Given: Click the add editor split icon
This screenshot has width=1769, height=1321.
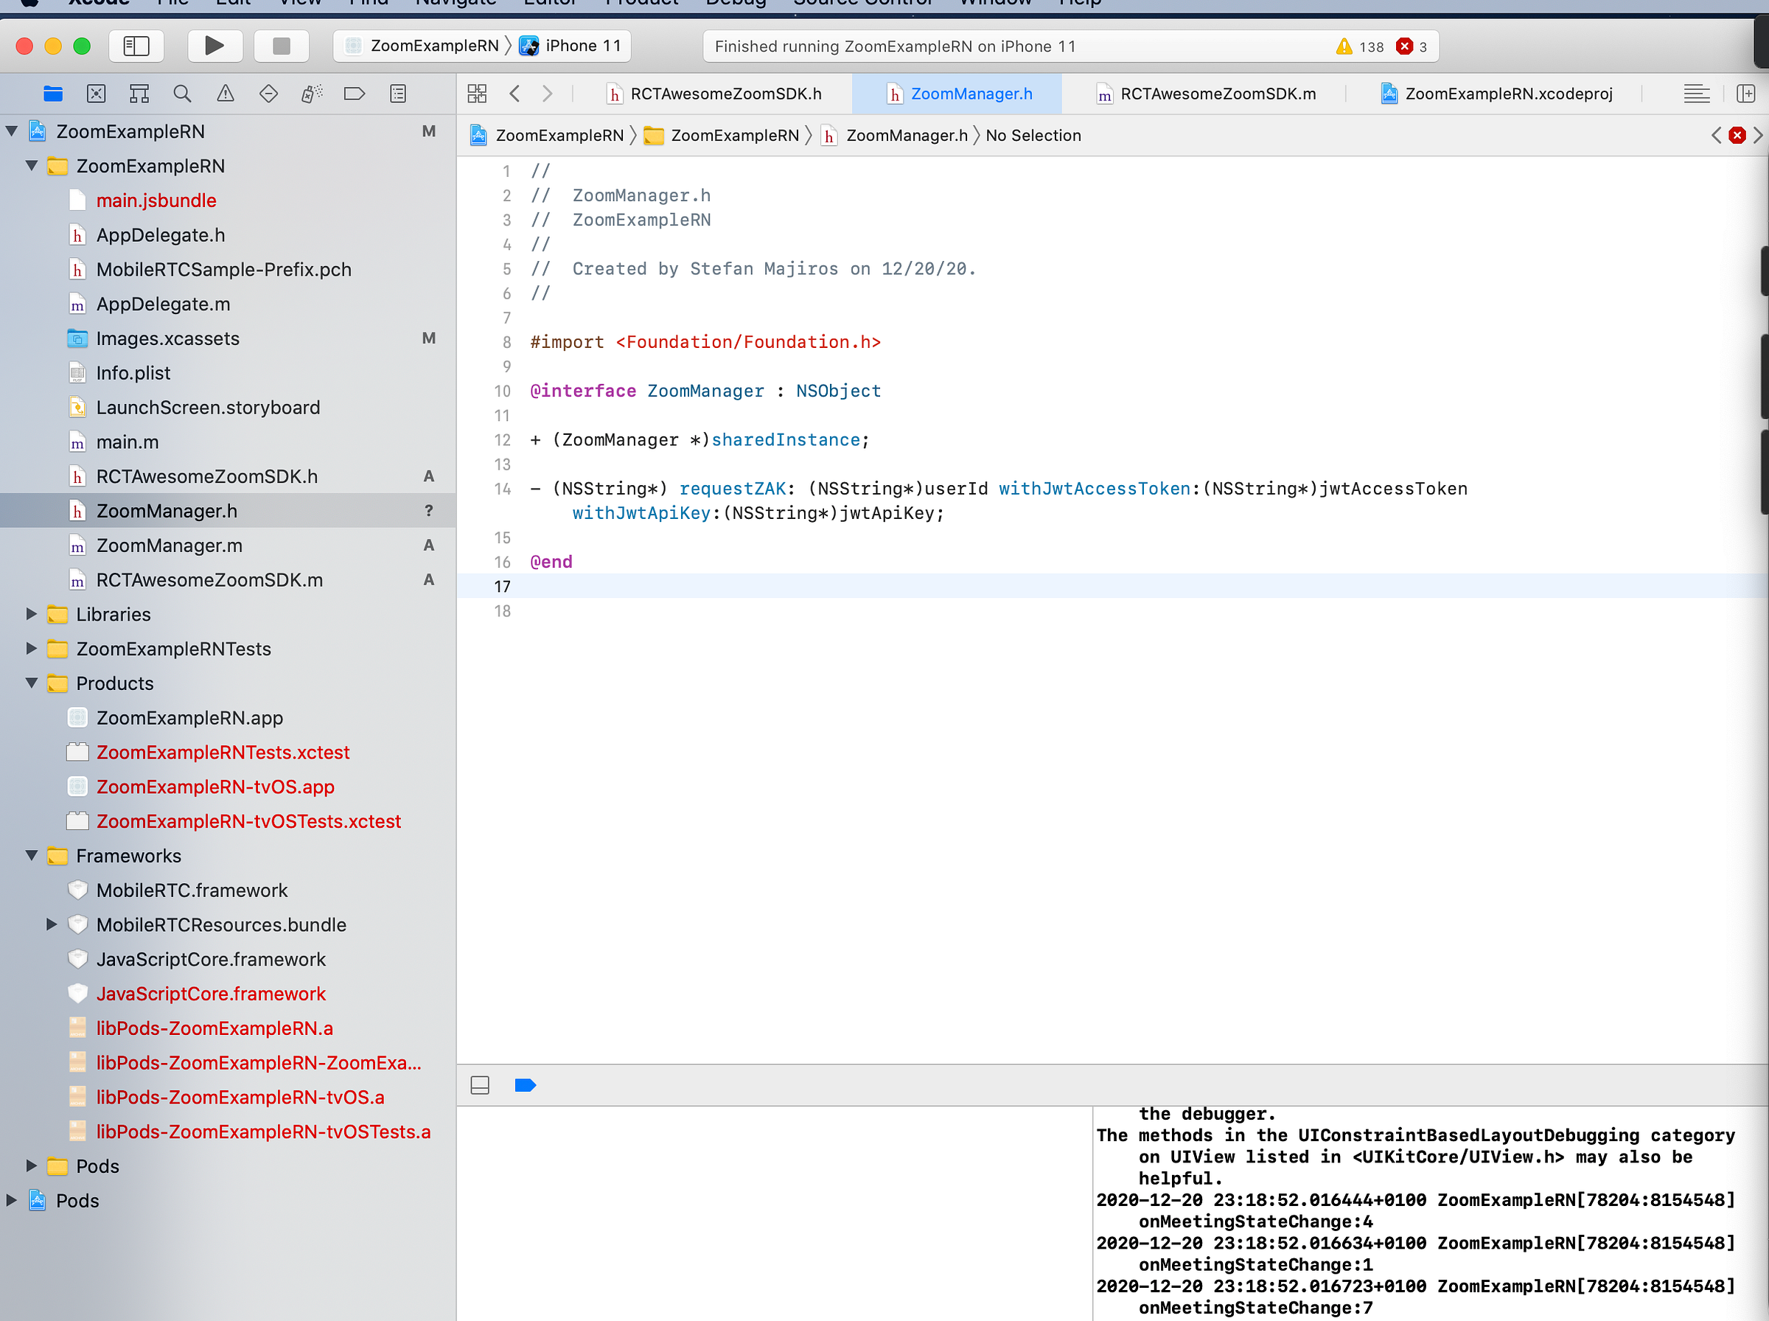Looking at the screenshot, I should point(1745,94).
